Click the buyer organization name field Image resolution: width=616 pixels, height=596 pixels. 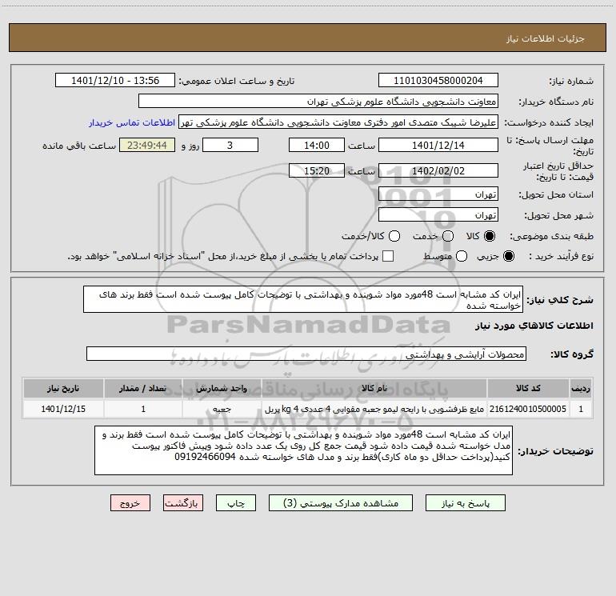(318, 102)
